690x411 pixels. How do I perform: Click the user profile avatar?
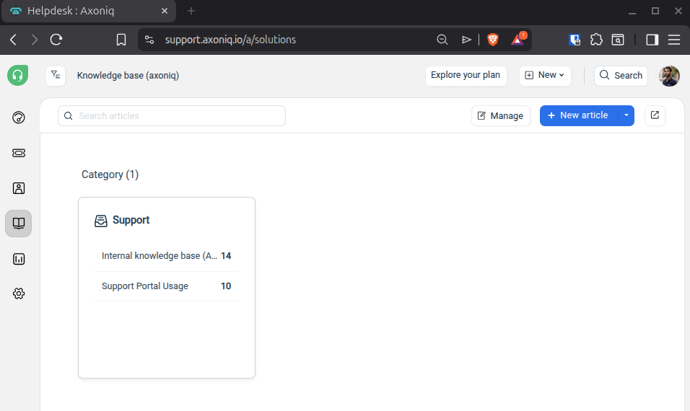point(669,76)
